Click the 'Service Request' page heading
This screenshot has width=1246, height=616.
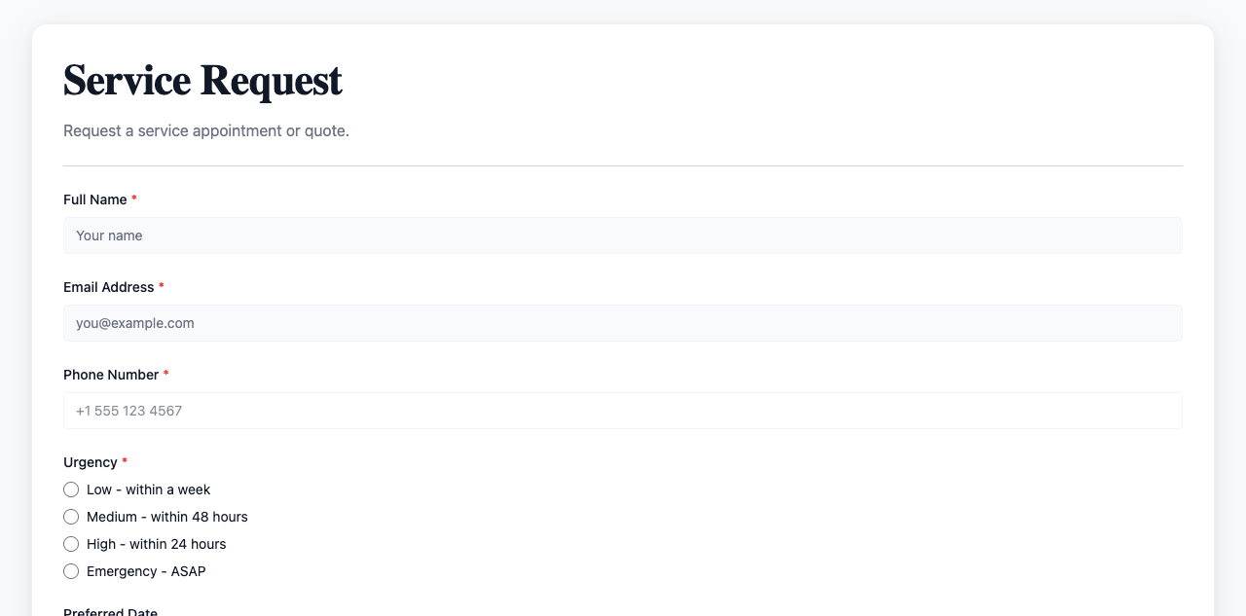[x=202, y=80]
